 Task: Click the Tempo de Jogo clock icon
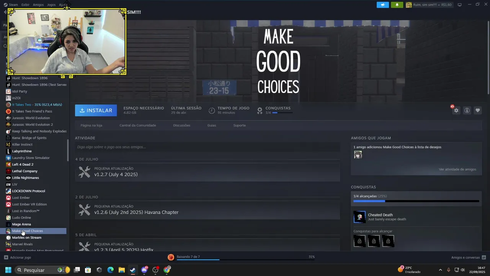[x=212, y=110]
